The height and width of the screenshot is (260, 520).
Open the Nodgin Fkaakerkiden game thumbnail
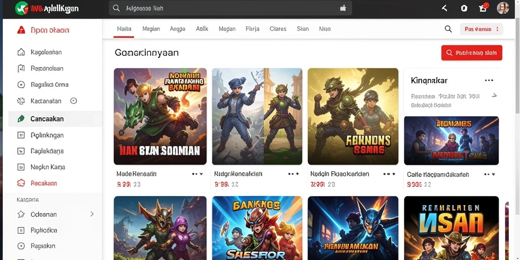click(x=353, y=116)
